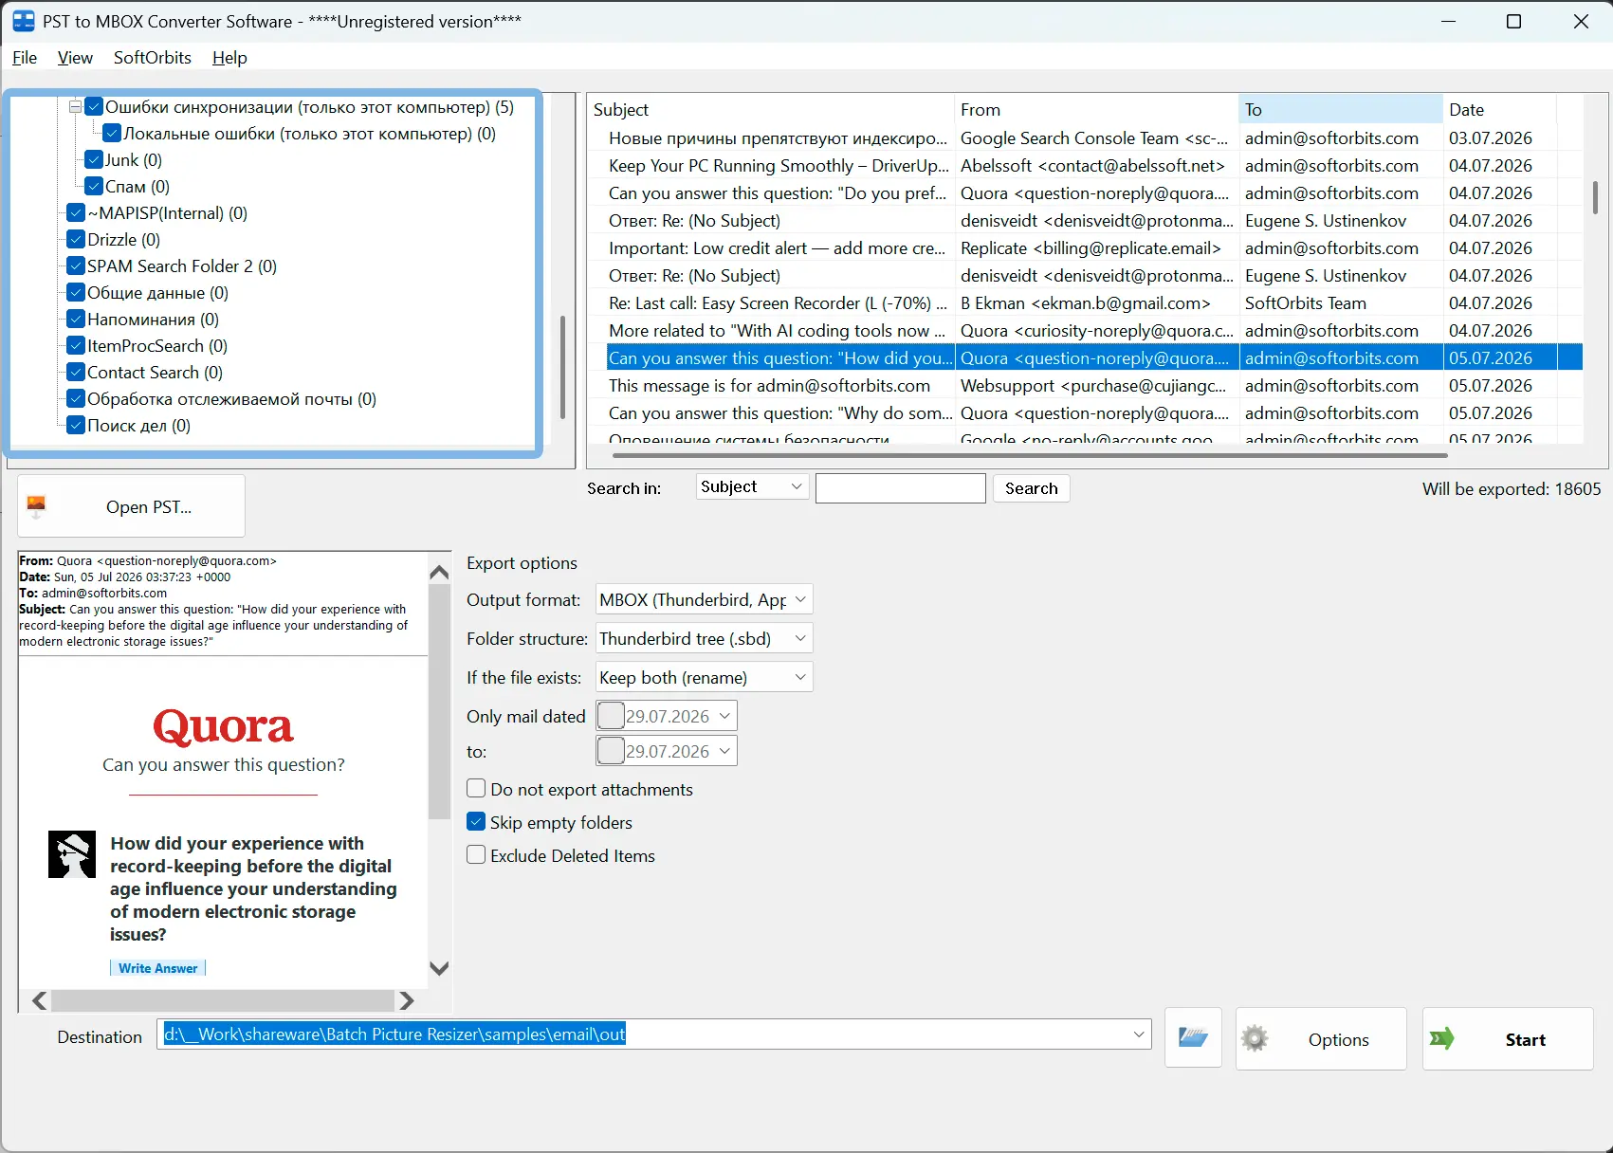Click the green Start arrow icon

click(x=1441, y=1039)
